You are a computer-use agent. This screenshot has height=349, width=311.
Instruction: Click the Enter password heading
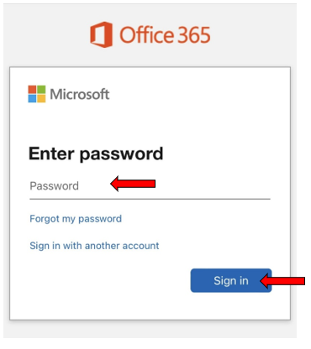coord(96,154)
